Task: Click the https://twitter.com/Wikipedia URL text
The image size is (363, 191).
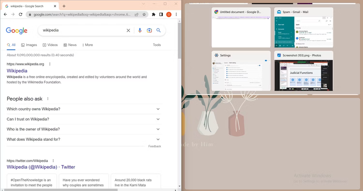Action: [x=27, y=161]
